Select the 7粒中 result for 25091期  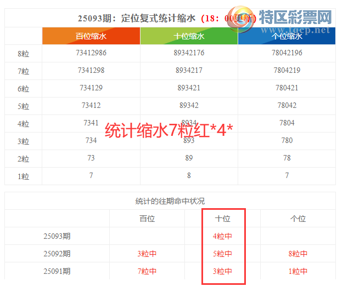147,271
